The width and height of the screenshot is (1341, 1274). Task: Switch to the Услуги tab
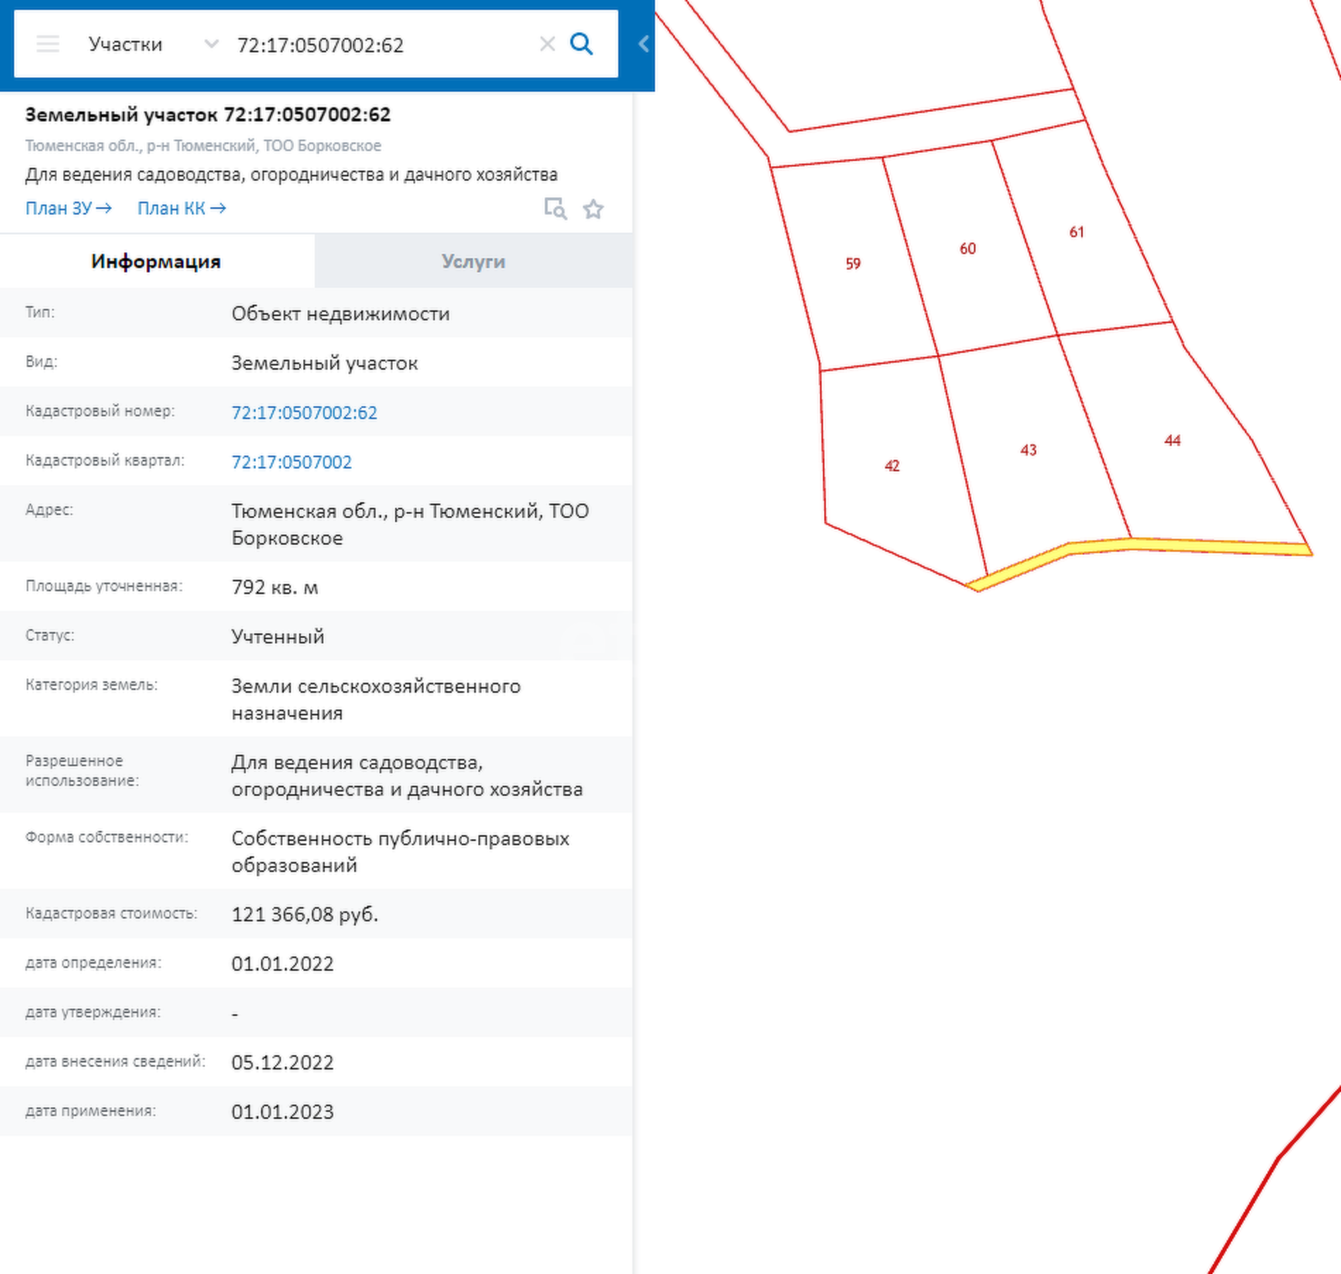tap(473, 261)
